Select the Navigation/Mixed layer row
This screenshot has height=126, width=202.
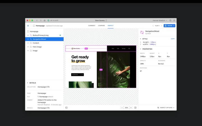(44, 39)
